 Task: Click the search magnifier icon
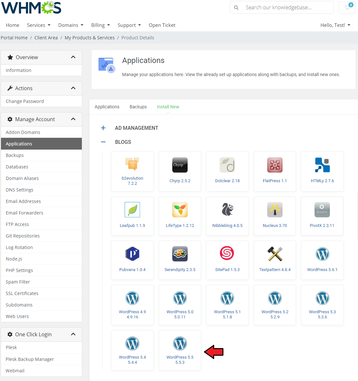pyautogui.click(x=236, y=8)
